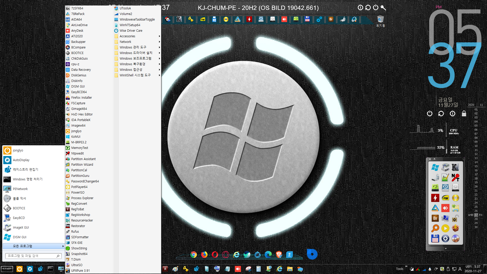
Task: Launch Firefox from the bottom dock
Action: [204, 254]
